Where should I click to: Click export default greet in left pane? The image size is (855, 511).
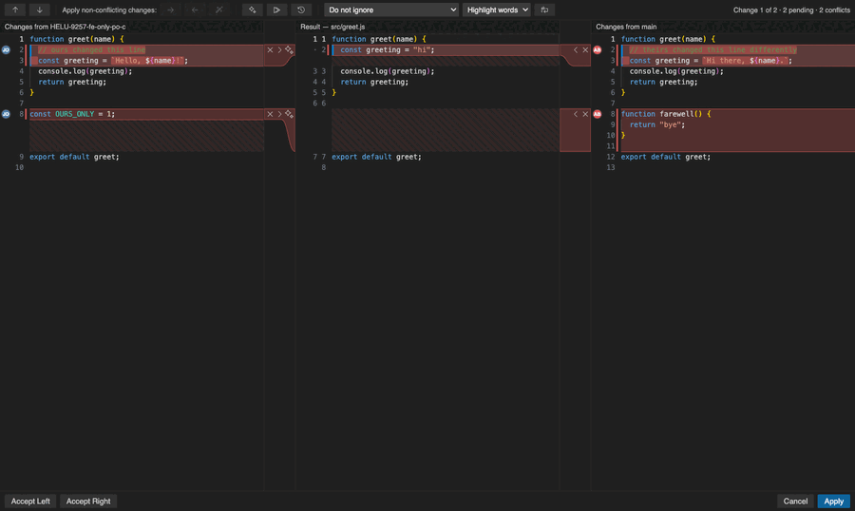(x=74, y=157)
